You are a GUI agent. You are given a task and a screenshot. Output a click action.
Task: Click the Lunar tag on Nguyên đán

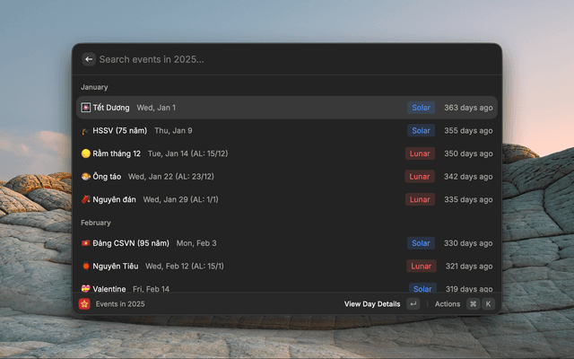click(420, 199)
